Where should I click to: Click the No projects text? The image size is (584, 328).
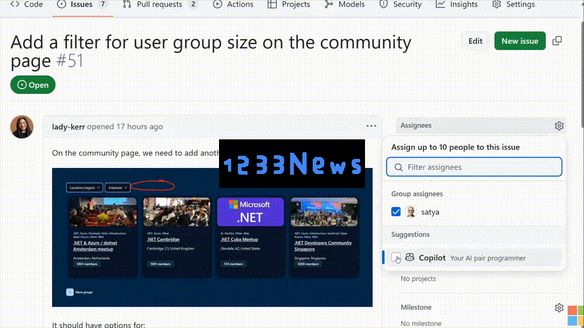(x=418, y=279)
